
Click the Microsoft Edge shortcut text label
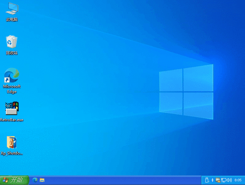[x=12, y=89]
